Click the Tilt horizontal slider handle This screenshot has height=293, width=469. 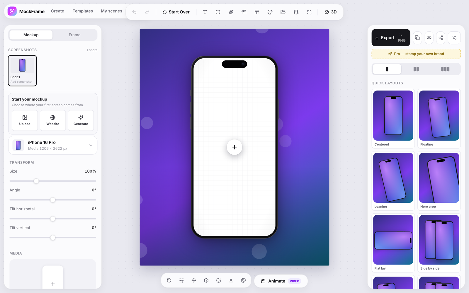[53, 219]
